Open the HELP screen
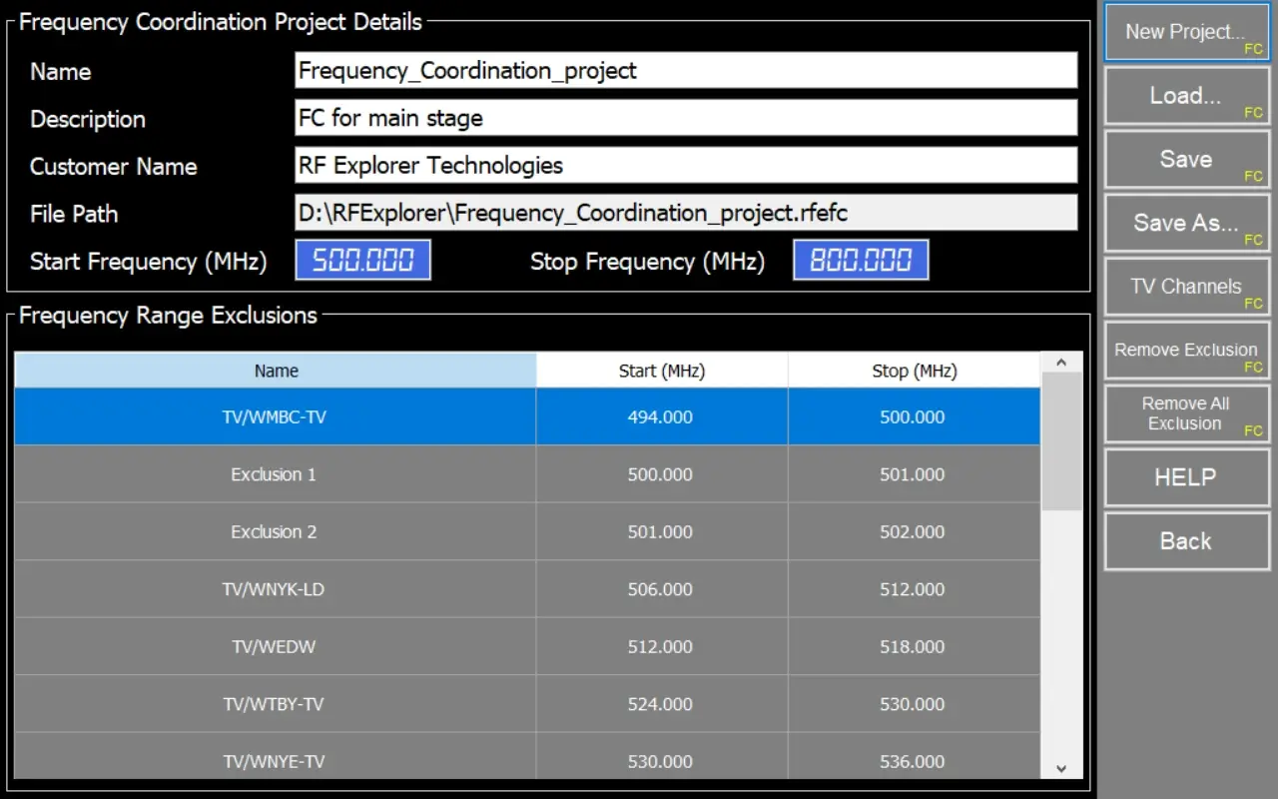This screenshot has width=1278, height=799. click(x=1185, y=477)
